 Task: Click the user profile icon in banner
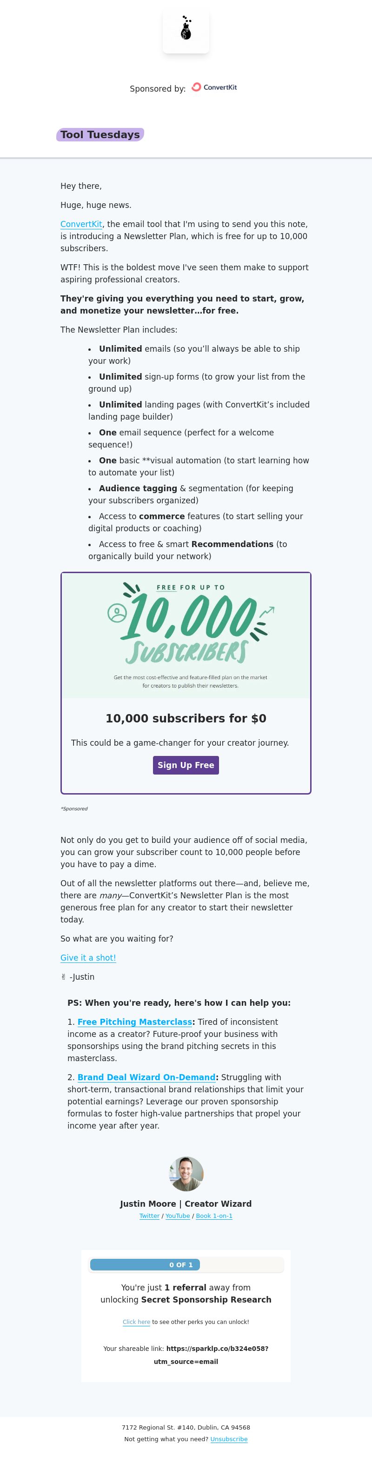click(117, 613)
